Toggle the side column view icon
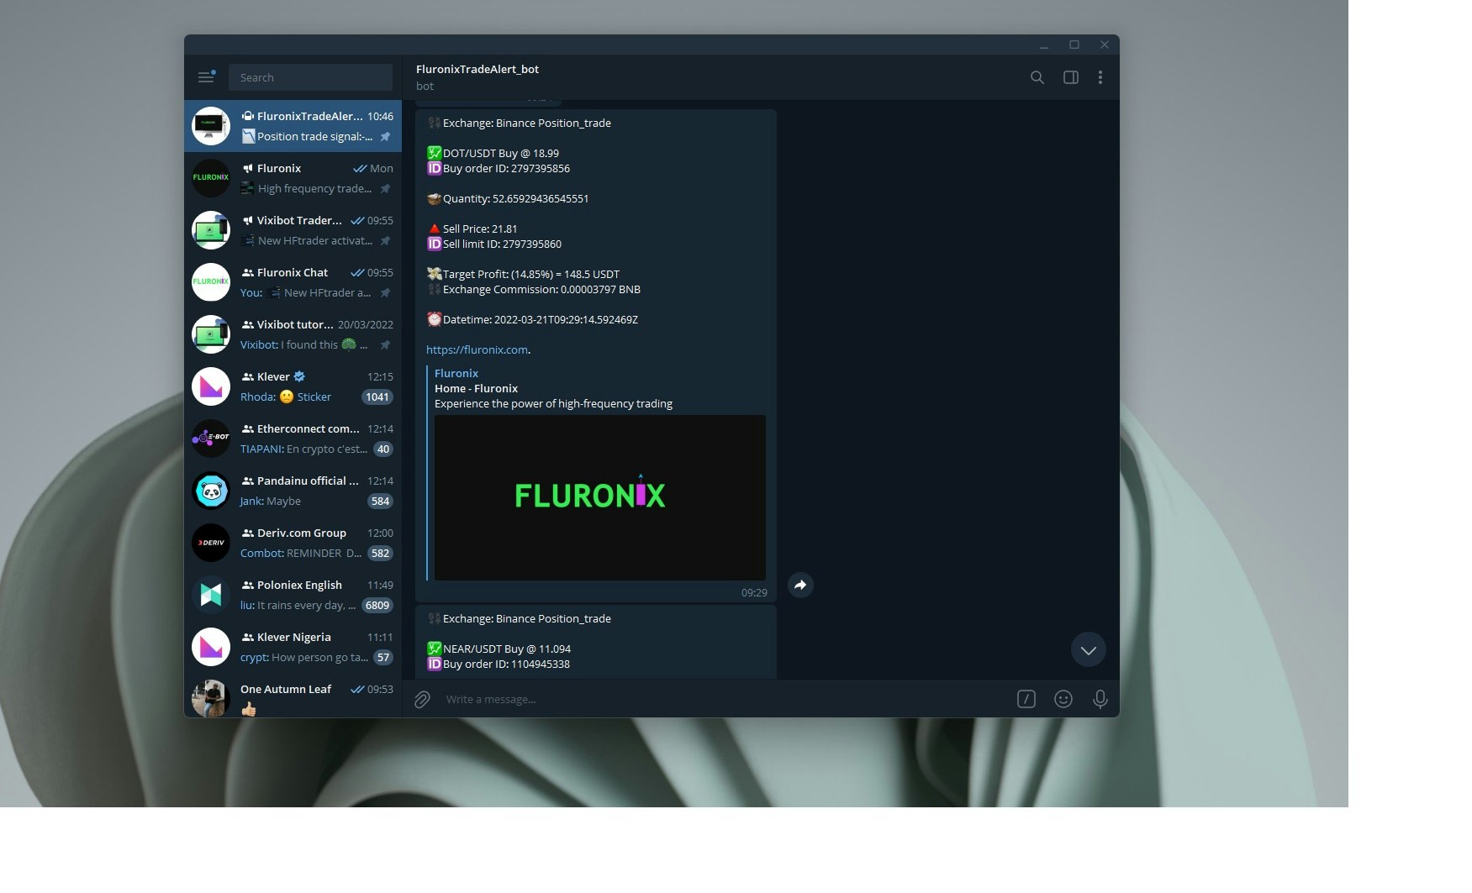 click(x=1070, y=76)
